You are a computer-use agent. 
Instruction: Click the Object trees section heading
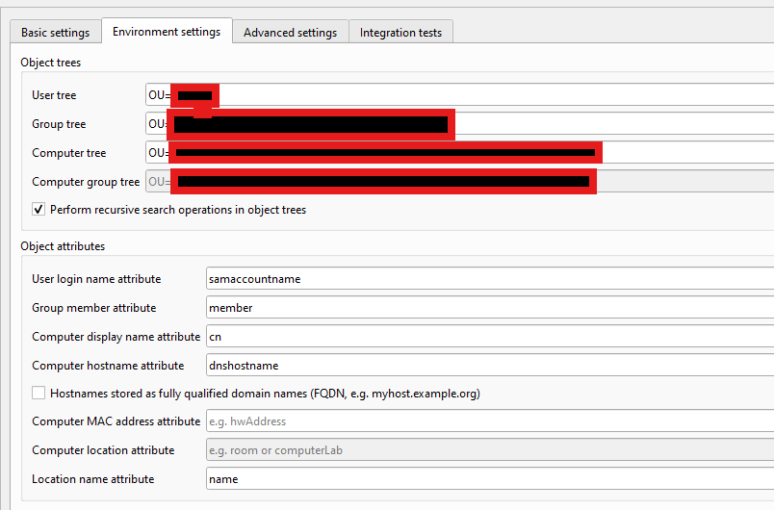pyautogui.click(x=51, y=63)
